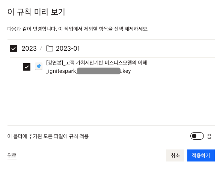
Task: Turn on apply-rule-to-all-files toggle switch
Action: click(x=197, y=136)
